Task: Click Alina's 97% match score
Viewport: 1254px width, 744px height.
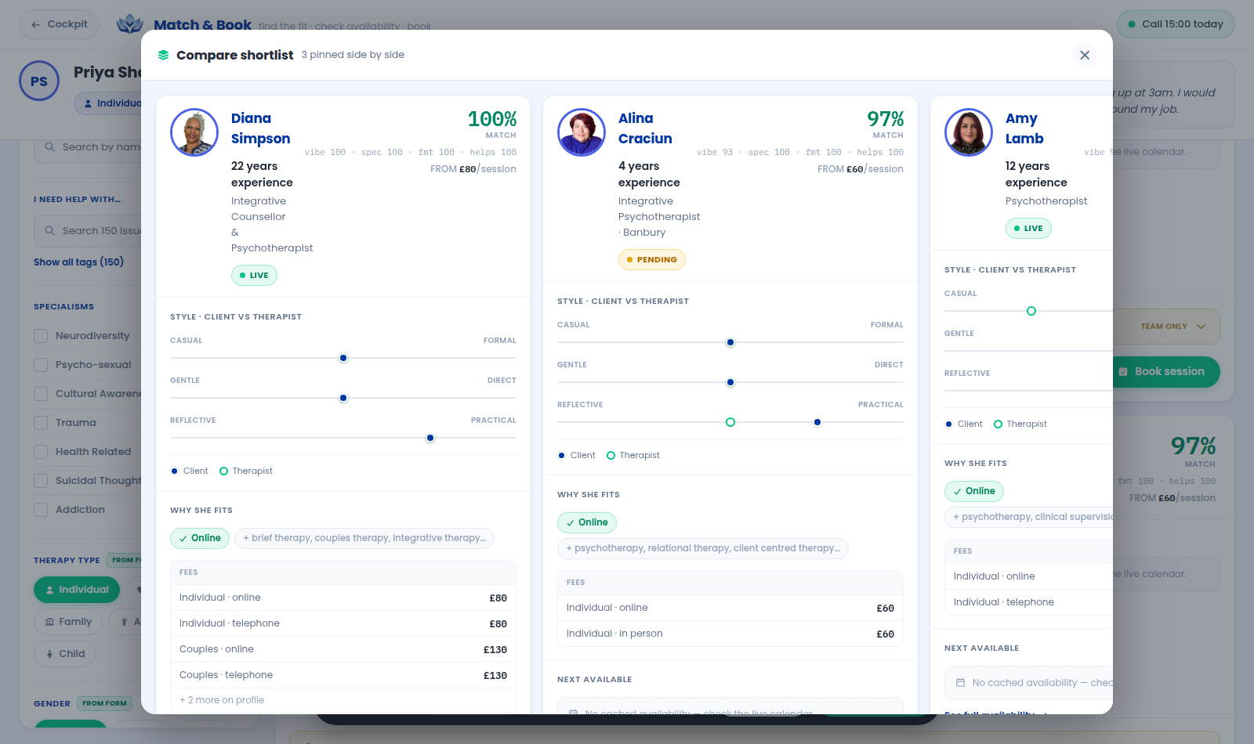Action: pos(886,119)
